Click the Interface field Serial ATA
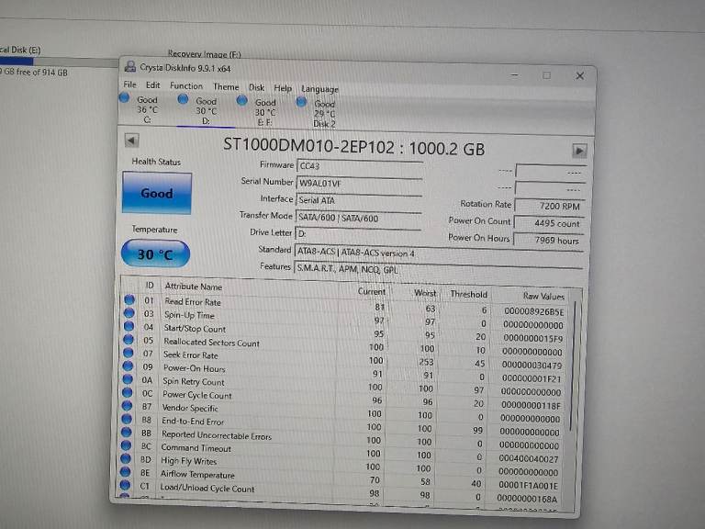Screen dimensions: 705x529 tap(358, 200)
